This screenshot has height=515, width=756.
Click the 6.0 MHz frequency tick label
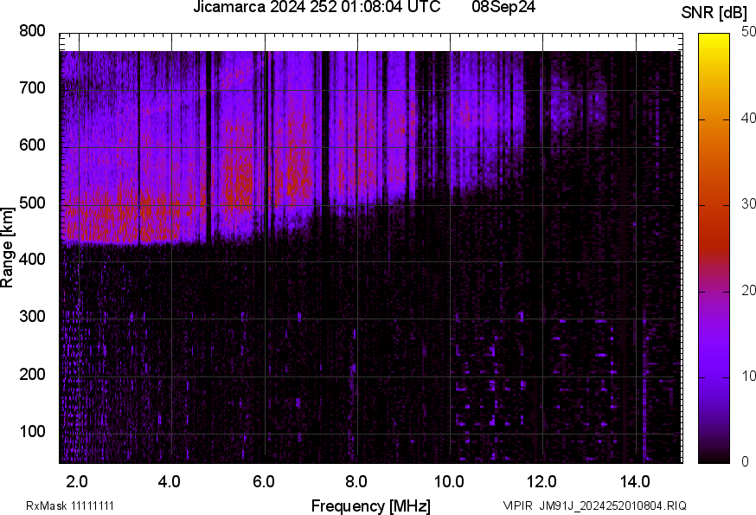tap(264, 480)
